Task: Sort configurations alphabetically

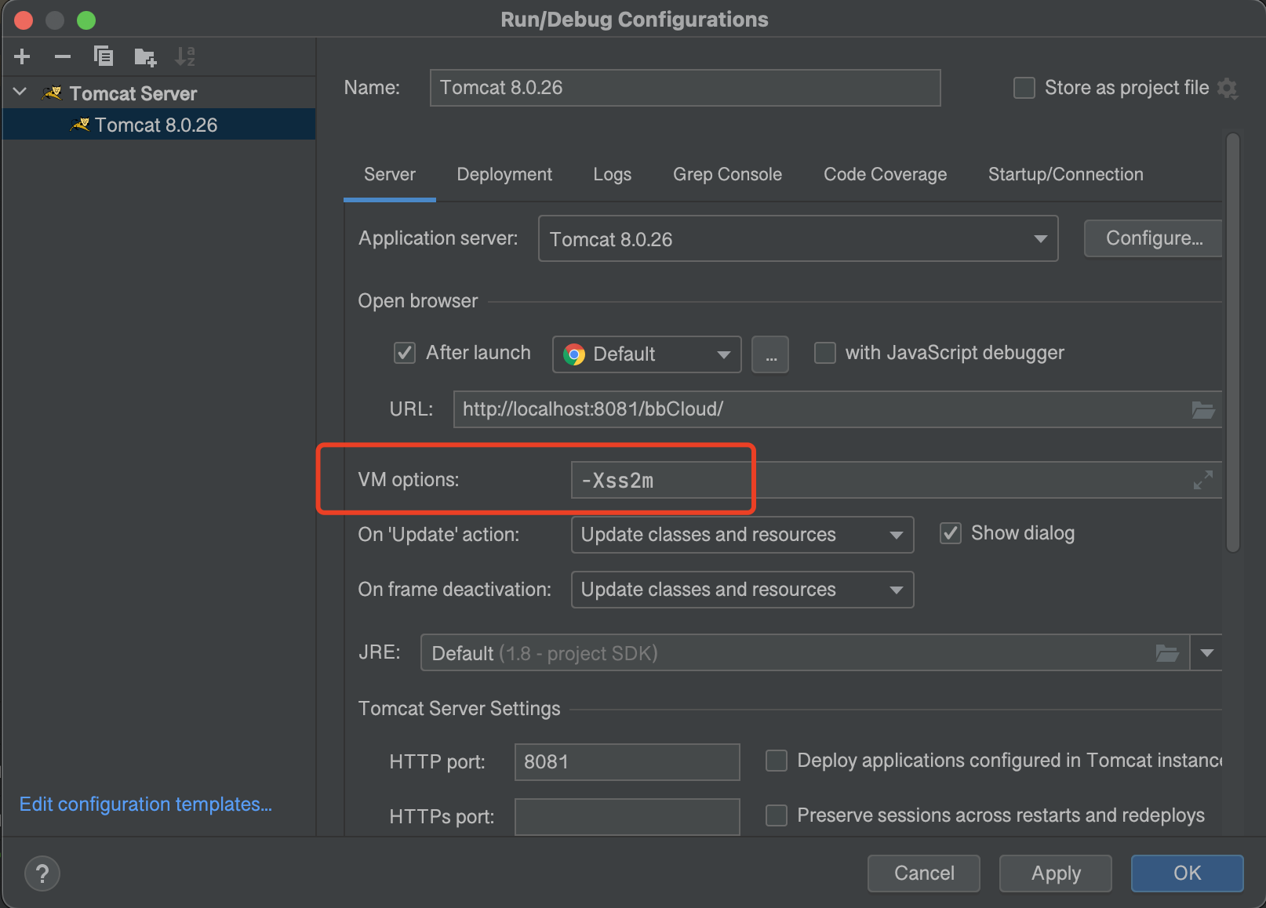Action: [185, 56]
